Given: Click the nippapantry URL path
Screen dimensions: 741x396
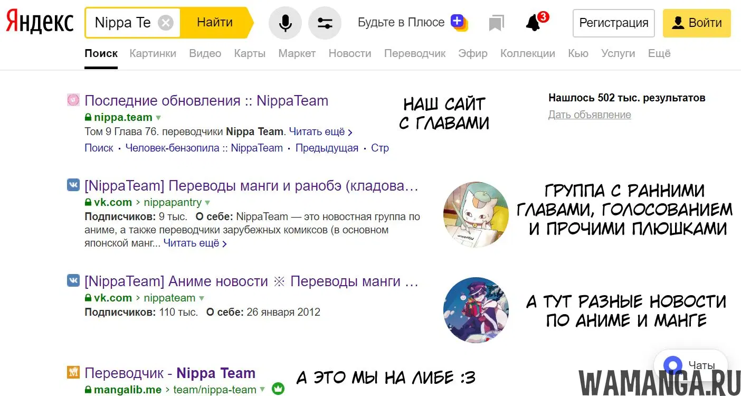Looking at the screenshot, I should coord(173,202).
